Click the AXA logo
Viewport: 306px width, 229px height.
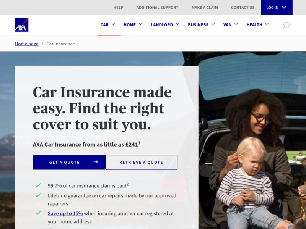tap(22, 25)
